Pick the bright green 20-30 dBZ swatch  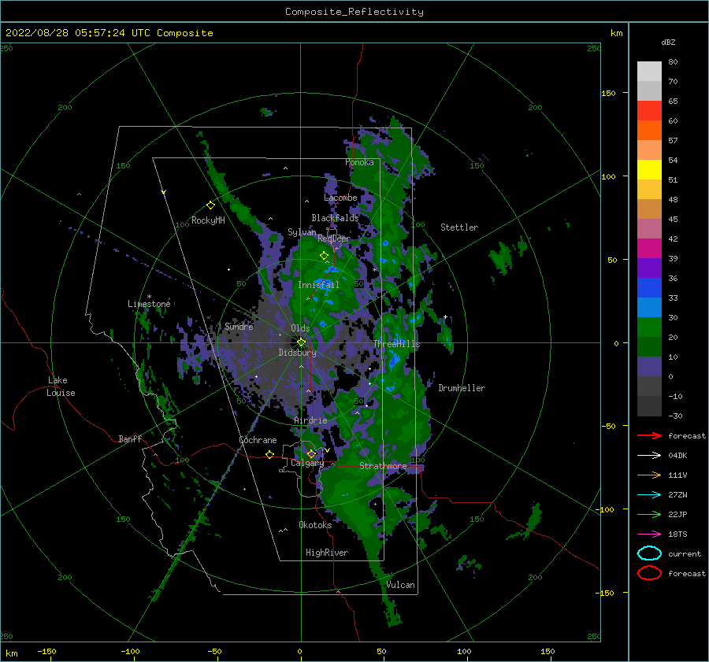(649, 327)
